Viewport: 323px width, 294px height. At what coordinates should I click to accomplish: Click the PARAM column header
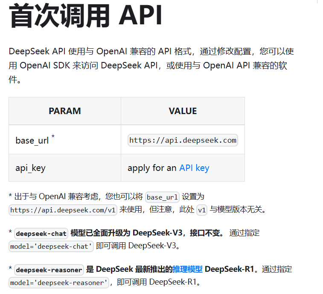(x=65, y=111)
